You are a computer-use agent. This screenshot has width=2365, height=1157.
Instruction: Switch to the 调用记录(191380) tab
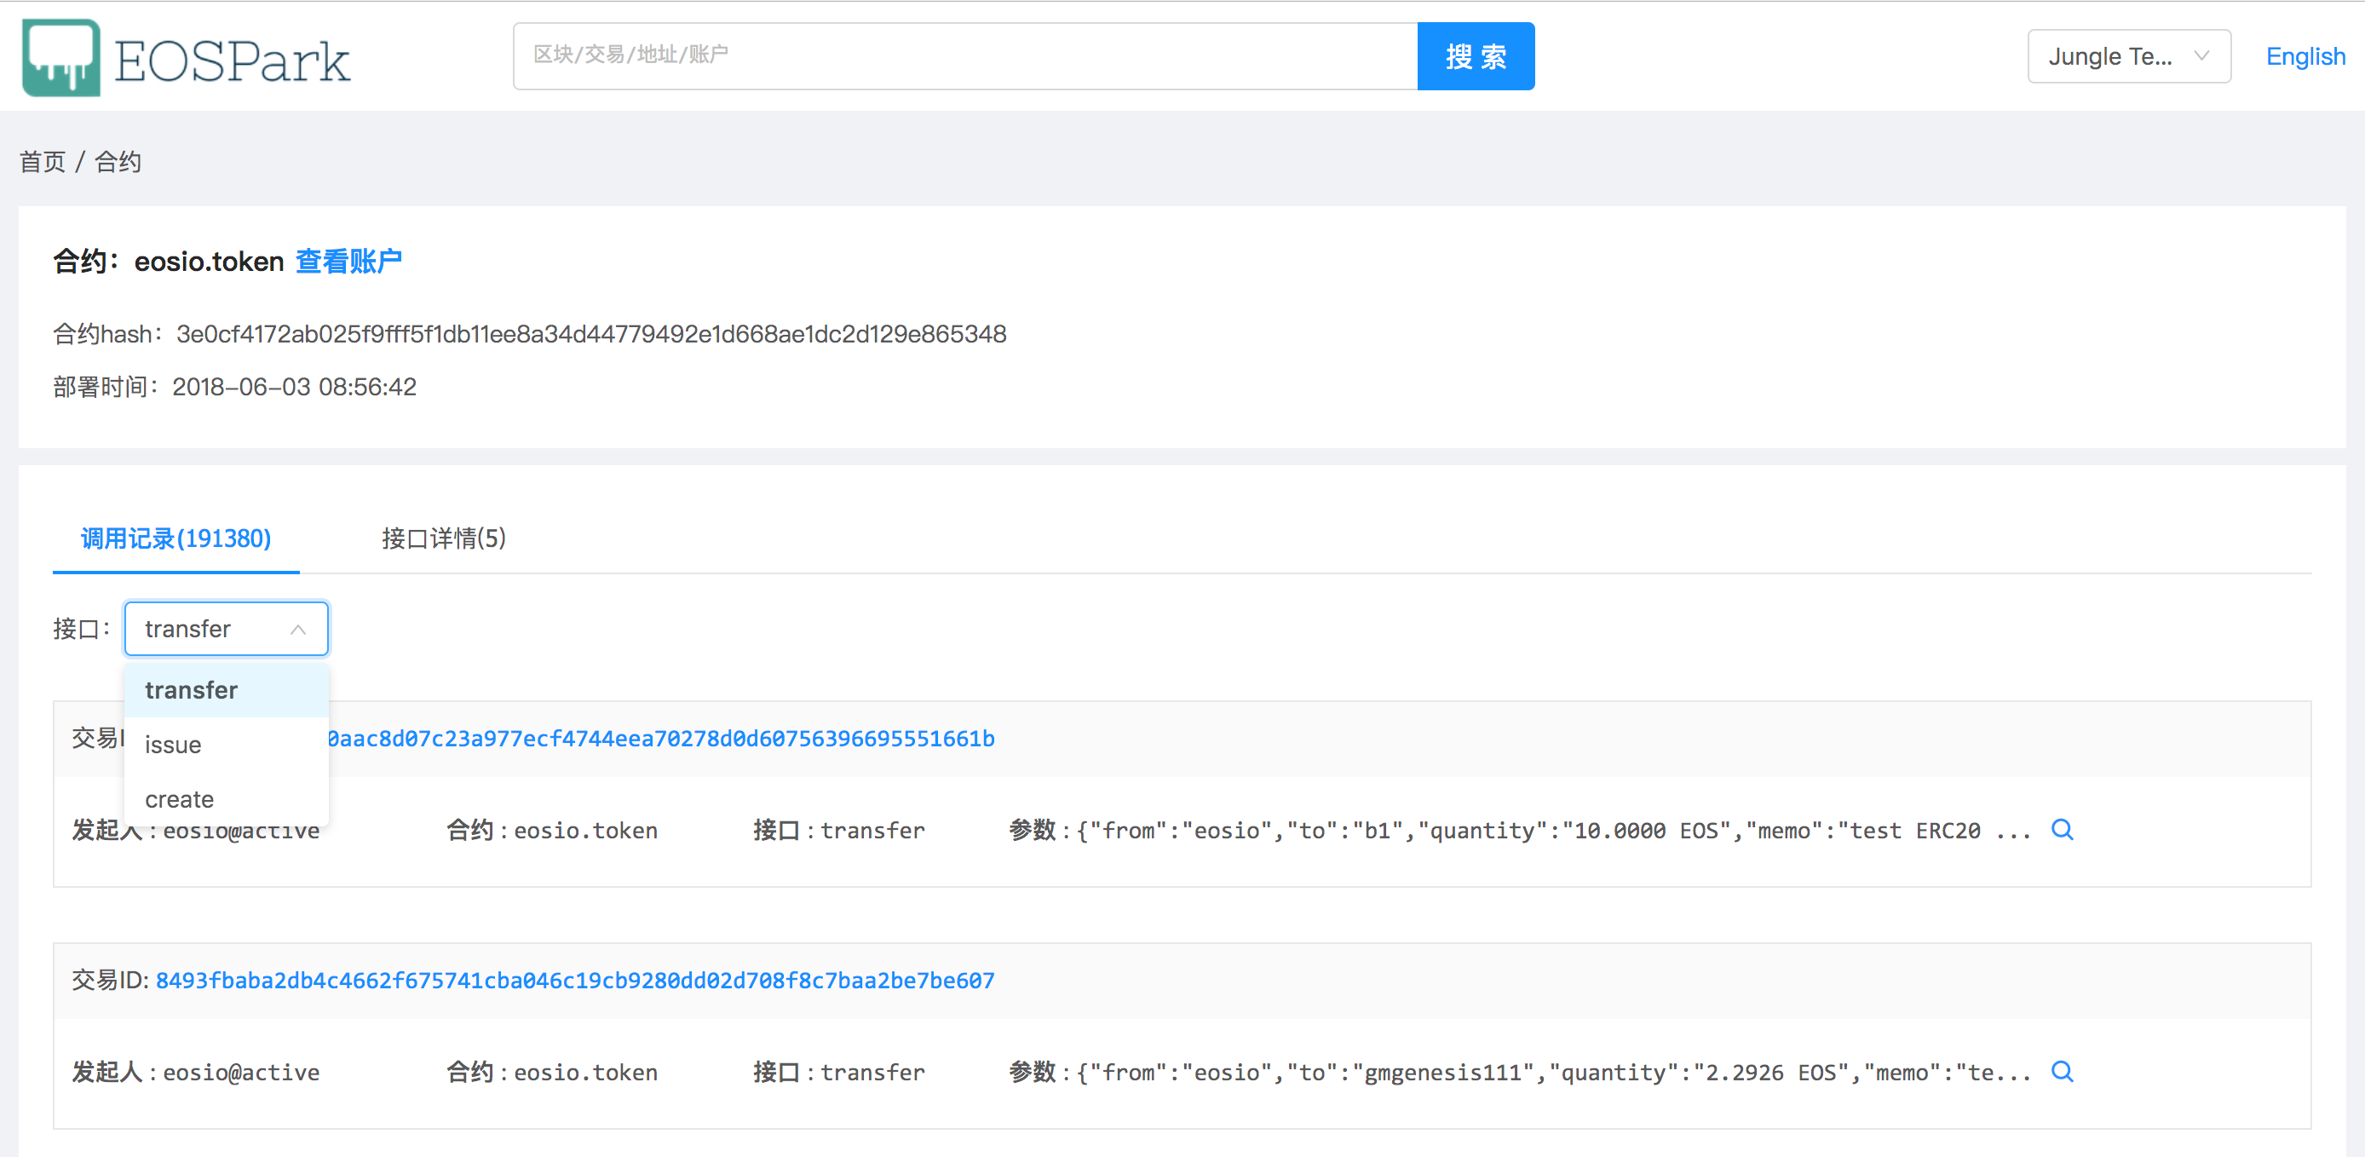coord(176,538)
